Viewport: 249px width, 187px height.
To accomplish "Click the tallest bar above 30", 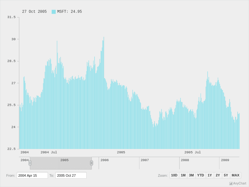I will [104, 93].
